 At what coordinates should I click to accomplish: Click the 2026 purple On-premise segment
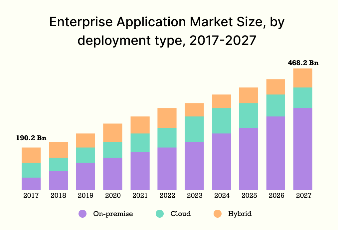[x=276, y=153]
